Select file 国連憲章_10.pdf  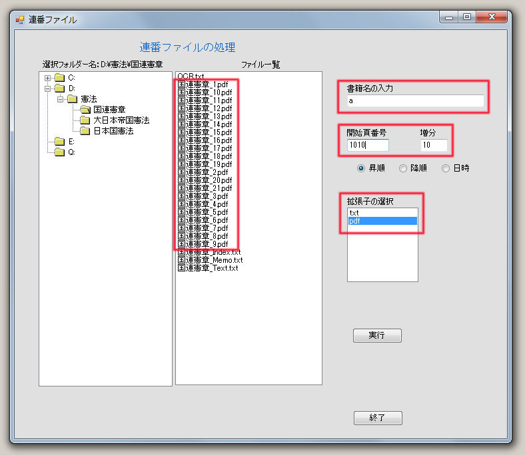205,92
